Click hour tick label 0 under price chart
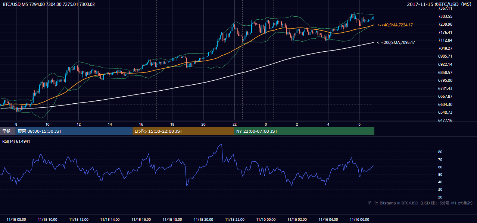This screenshot has width=477, height=223. (266, 124)
